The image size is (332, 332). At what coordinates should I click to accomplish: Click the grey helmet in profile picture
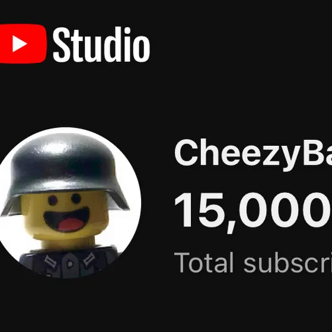point(65,171)
